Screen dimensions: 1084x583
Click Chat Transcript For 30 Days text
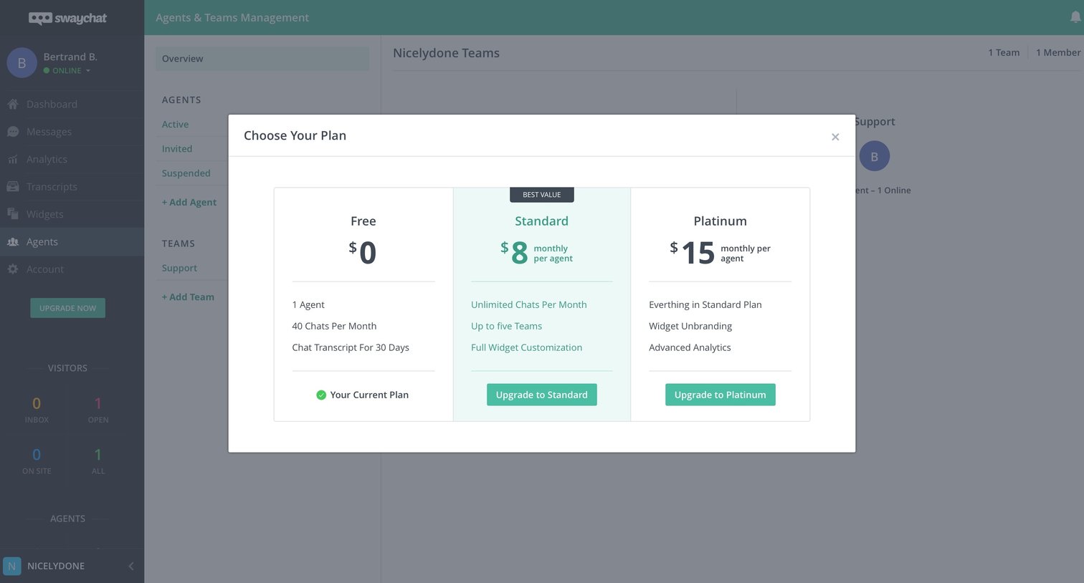point(351,347)
